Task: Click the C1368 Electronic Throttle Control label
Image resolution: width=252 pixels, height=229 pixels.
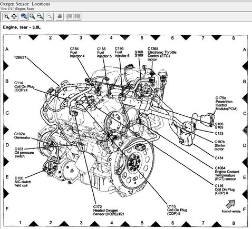Action: tap(162, 54)
